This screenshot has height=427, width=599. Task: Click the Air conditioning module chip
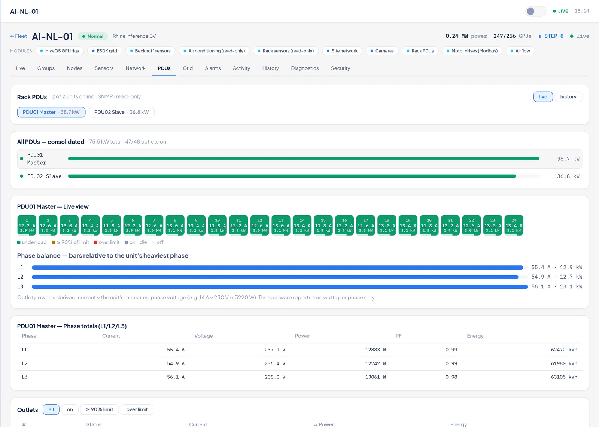pyautogui.click(x=214, y=51)
